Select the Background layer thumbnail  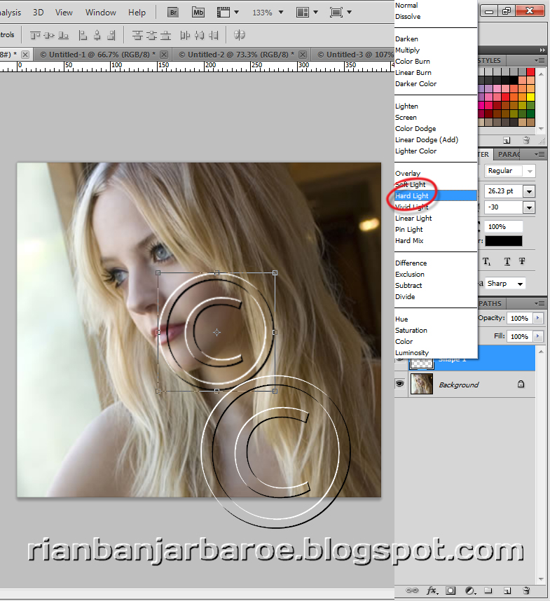[421, 384]
